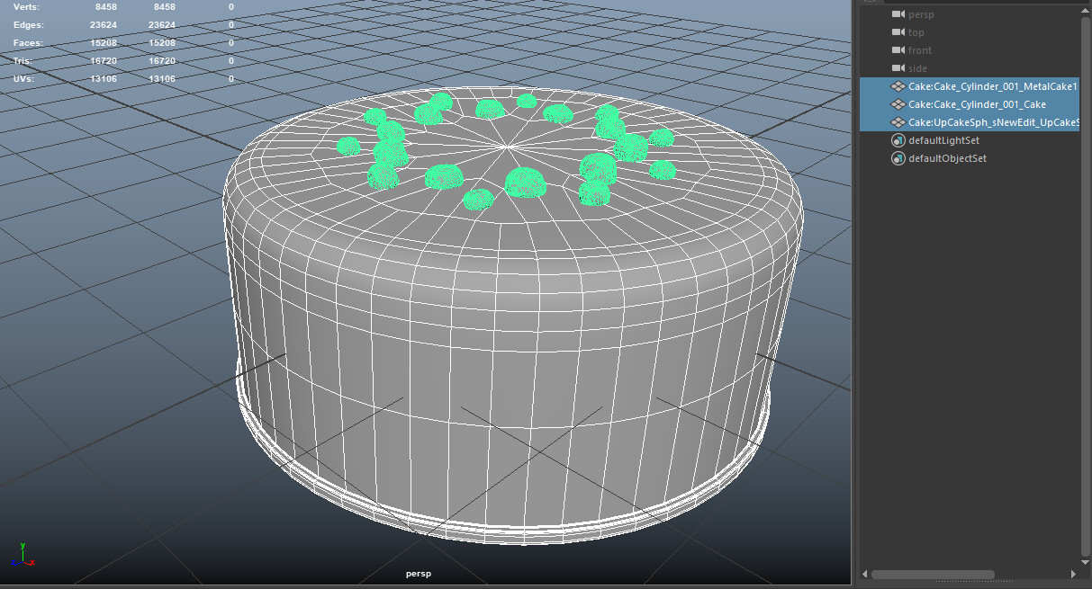
Task: Click the mesh icon beside UpCakeSph_sNewEdit entry
Action: pyautogui.click(x=898, y=121)
